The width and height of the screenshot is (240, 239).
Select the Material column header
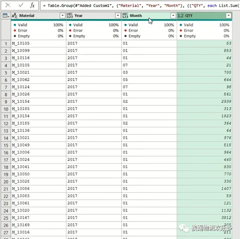point(39,15)
